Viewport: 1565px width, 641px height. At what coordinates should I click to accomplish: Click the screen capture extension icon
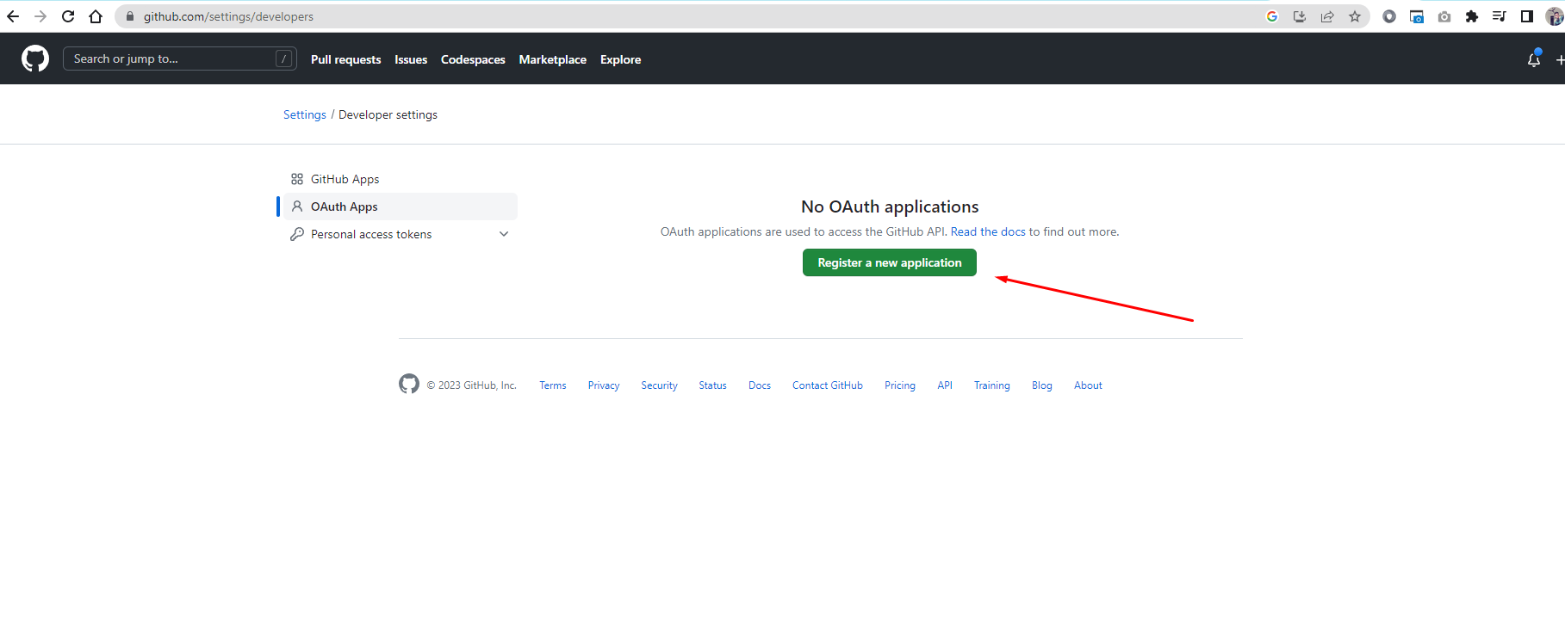1417,16
